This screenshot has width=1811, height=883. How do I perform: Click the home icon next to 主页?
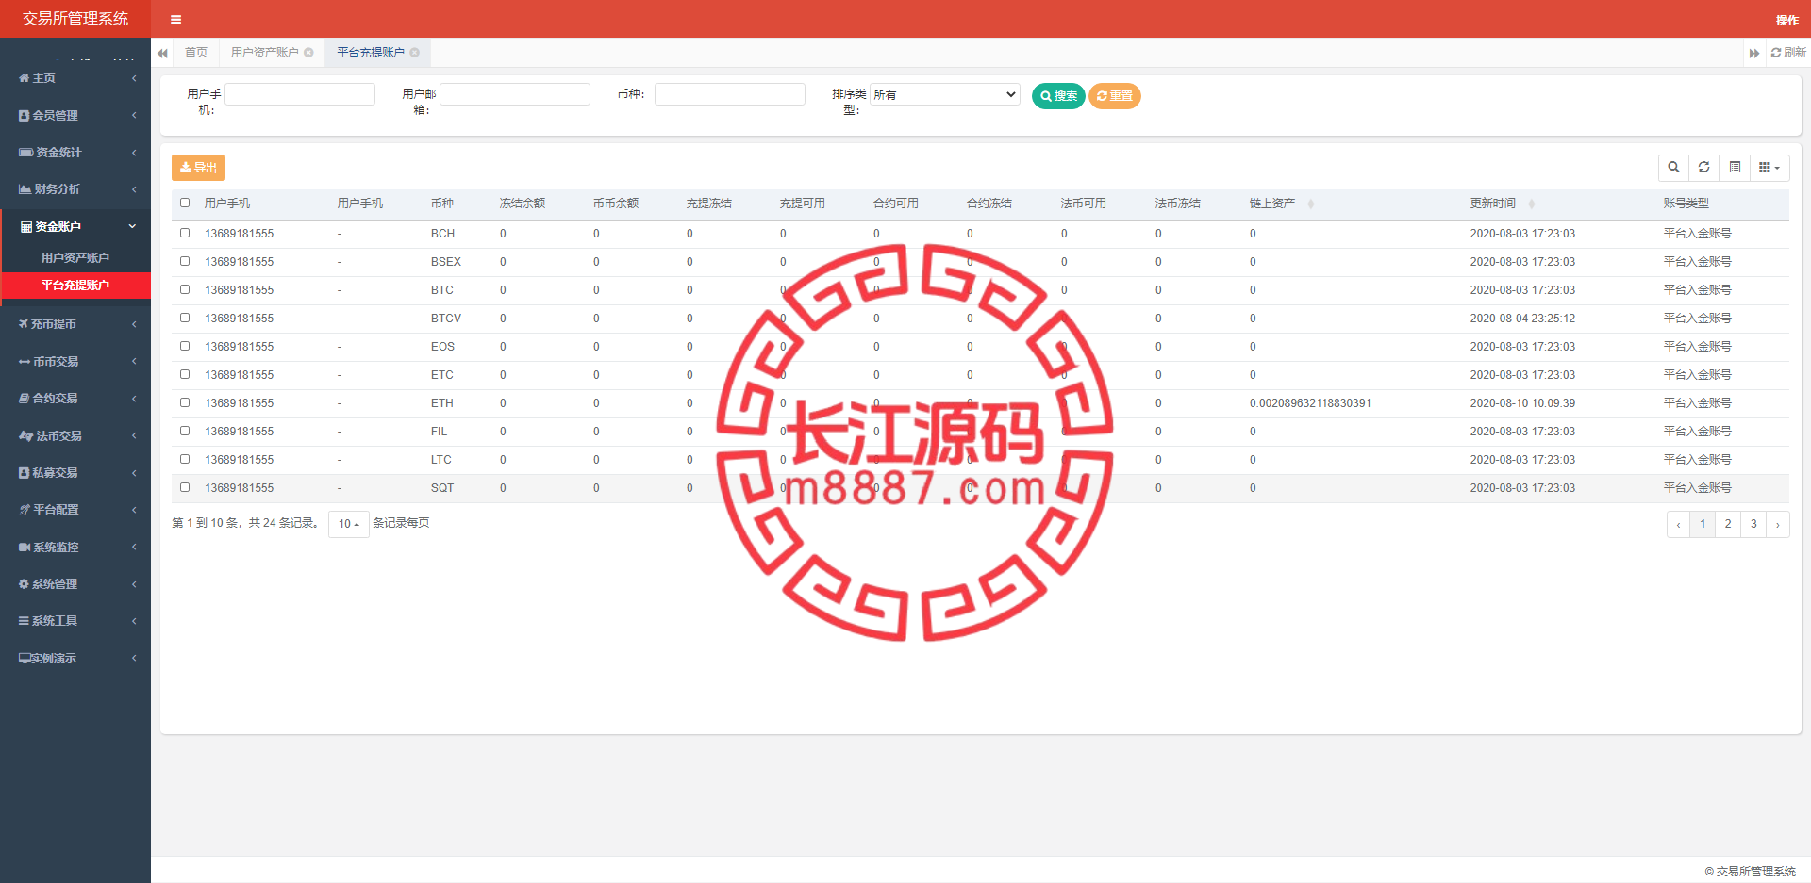click(x=25, y=78)
